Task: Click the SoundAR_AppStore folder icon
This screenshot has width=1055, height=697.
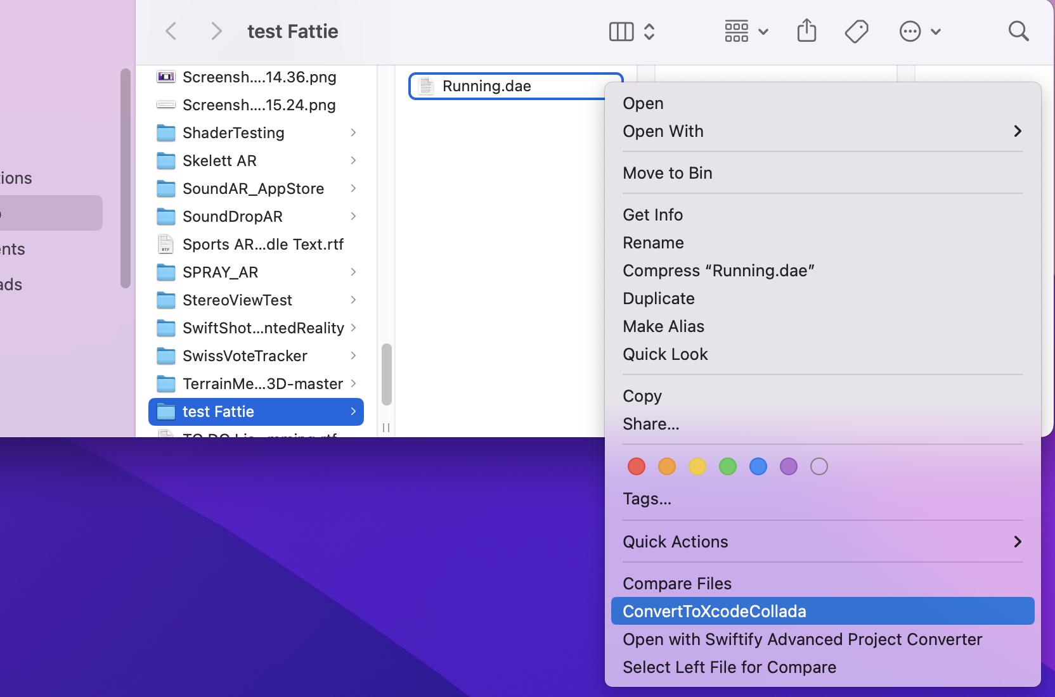Action: click(x=166, y=189)
